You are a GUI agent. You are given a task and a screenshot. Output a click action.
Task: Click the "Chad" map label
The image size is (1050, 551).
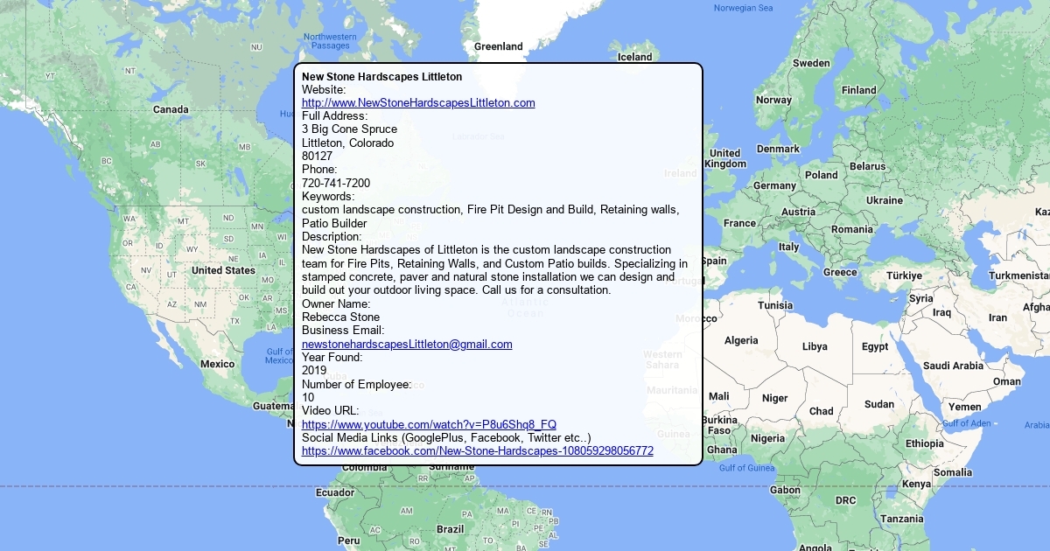(x=821, y=411)
